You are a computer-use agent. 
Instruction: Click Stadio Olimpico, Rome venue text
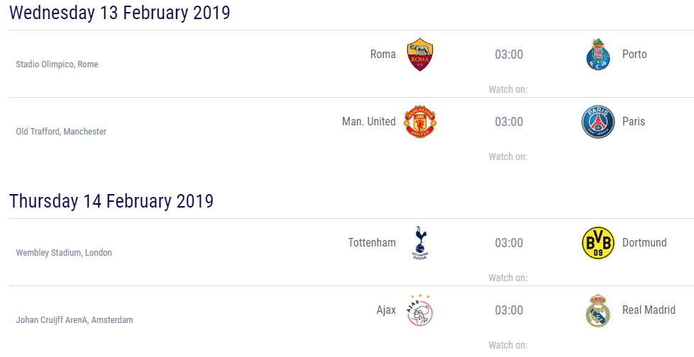tap(57, 64)
